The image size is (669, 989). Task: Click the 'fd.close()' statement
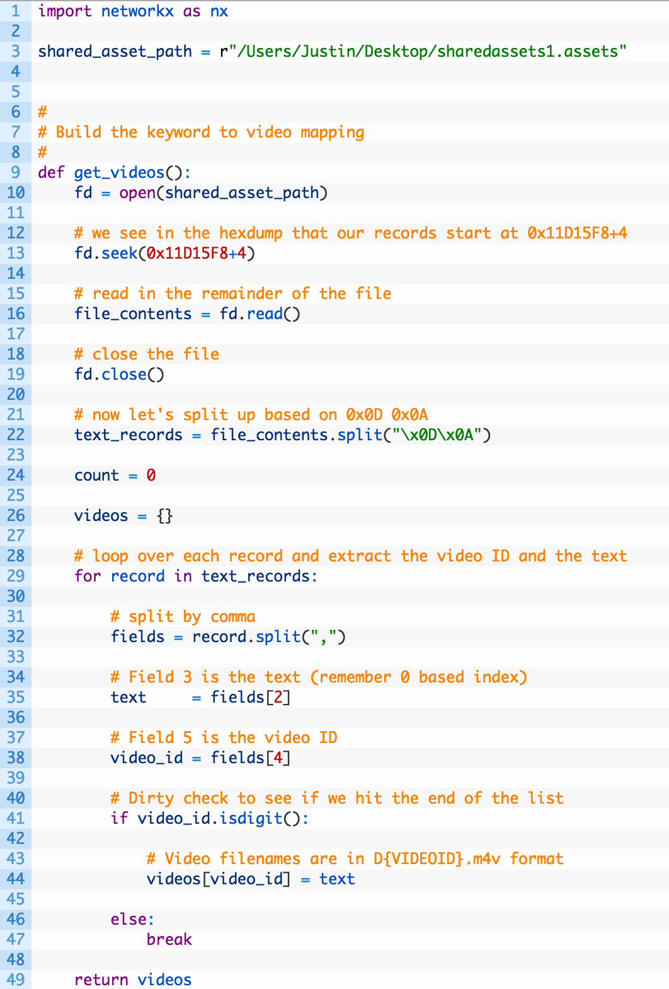[119, 375]
